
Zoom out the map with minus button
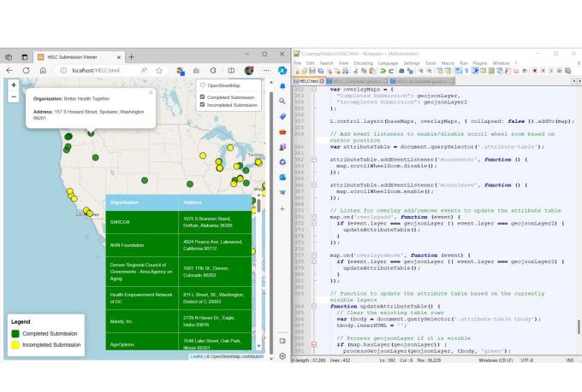[14, 97]
